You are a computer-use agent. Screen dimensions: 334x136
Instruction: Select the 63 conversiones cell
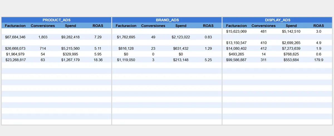pyautogui.click(x=43, y=60)
